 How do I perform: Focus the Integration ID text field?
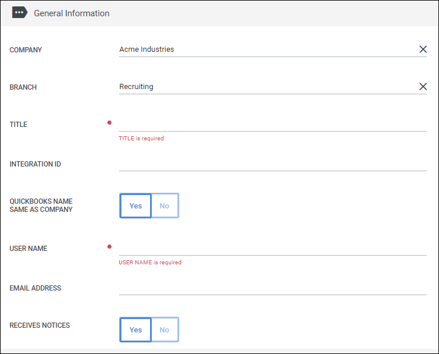tap(273, 164)
